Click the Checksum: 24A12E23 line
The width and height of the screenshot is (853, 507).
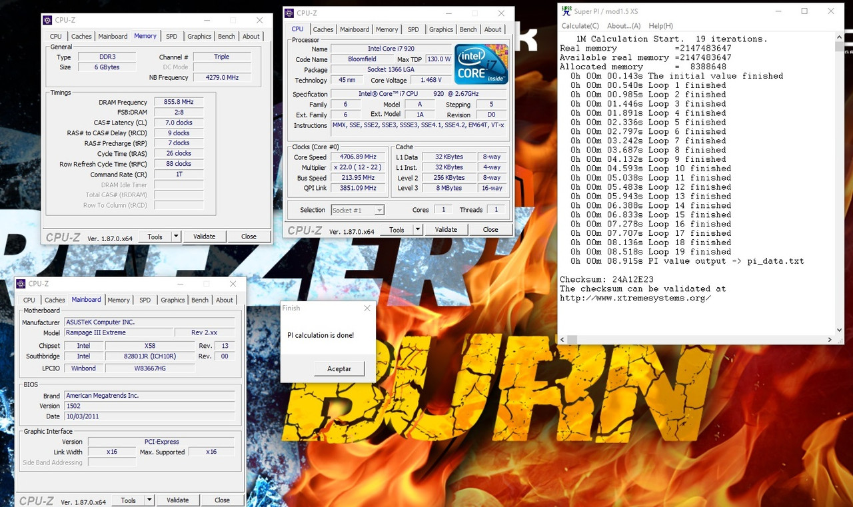point(606,280)
